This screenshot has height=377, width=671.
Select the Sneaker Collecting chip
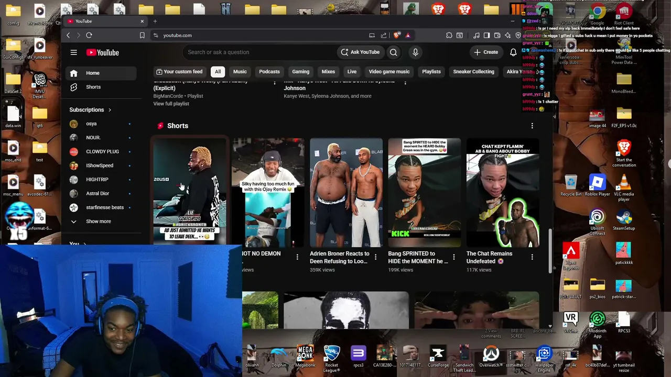(473, 72)
